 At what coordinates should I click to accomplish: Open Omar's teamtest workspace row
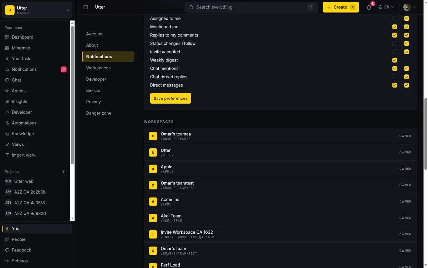(x=280, y=185)
